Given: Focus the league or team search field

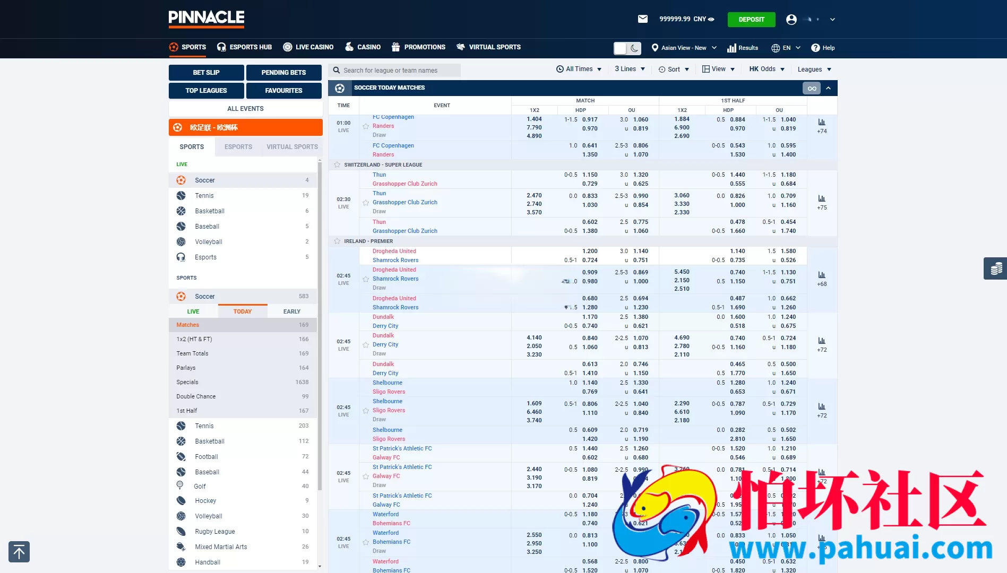Looking at the screenshot, I should click(394, 71).
